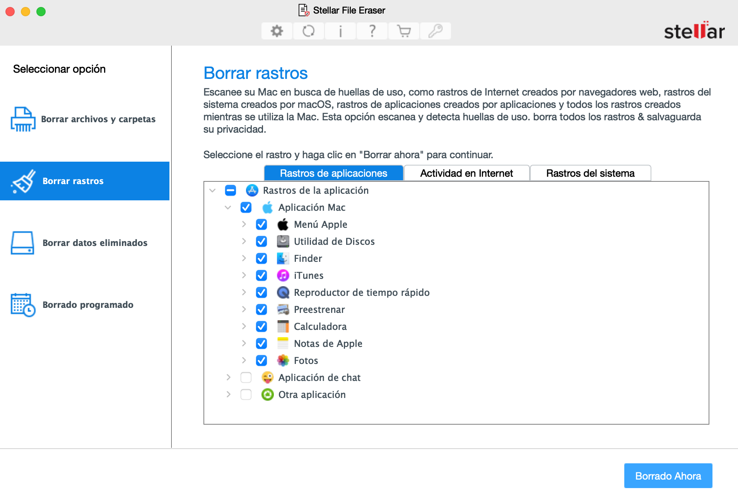Image resolution: width=738 pixels, height=502 pixels.
Task: Select the Menú Apple tree row label
Action: (x=321, y=224)
